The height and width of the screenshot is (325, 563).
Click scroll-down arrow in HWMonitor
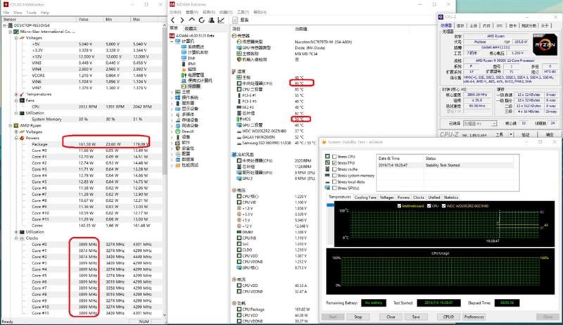coord(165,315)
